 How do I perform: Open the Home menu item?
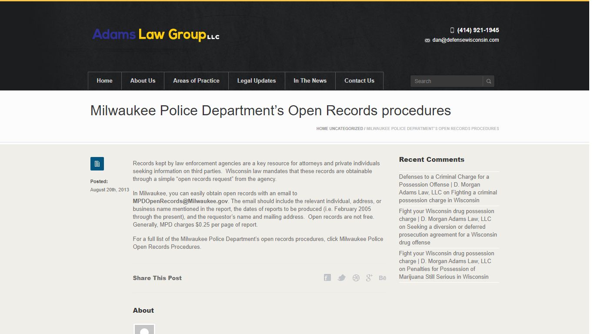click(x=104, y=81)
